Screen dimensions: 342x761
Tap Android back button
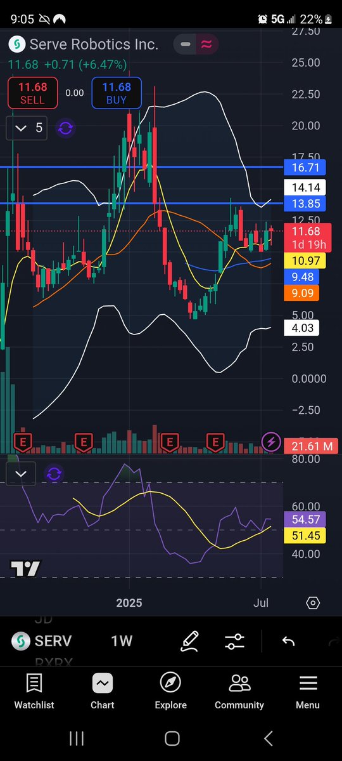pyautogui.click(x=268, y=739)
